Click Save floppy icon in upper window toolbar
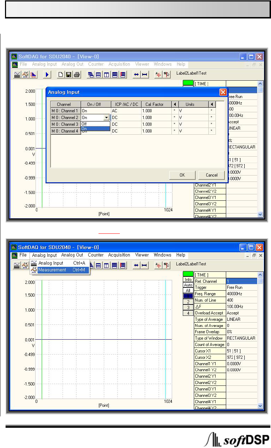Screen dimensions: 271x448 tap(68, 74)
